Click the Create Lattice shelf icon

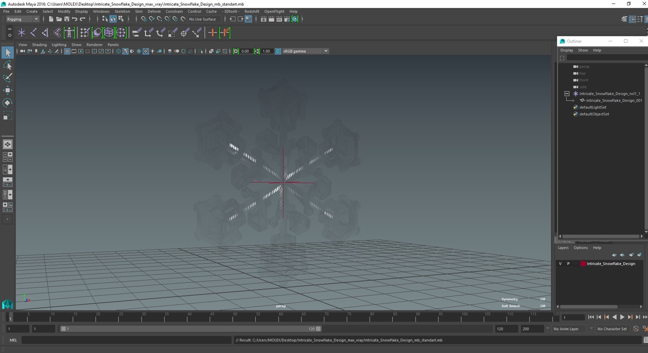click(109, 33)
